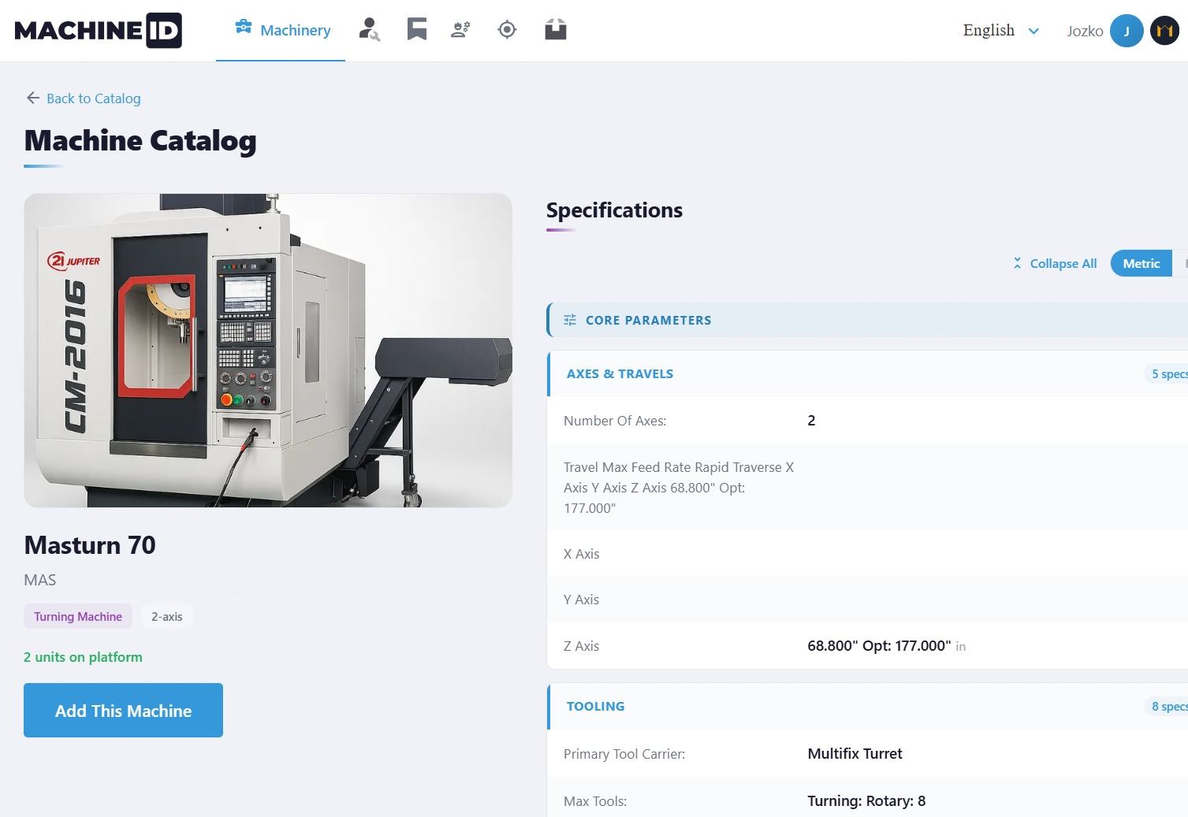Click the '8 specs' badge in Tooling
This screenshot has width=1188, height=817.
coord(1168,706)
